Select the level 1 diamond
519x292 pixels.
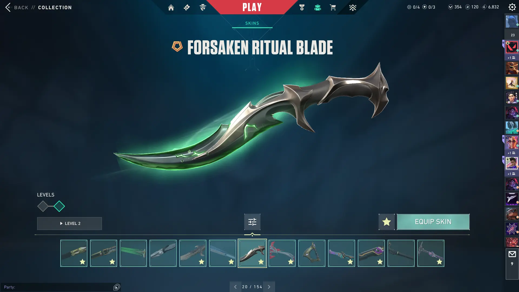click(43, 206)
